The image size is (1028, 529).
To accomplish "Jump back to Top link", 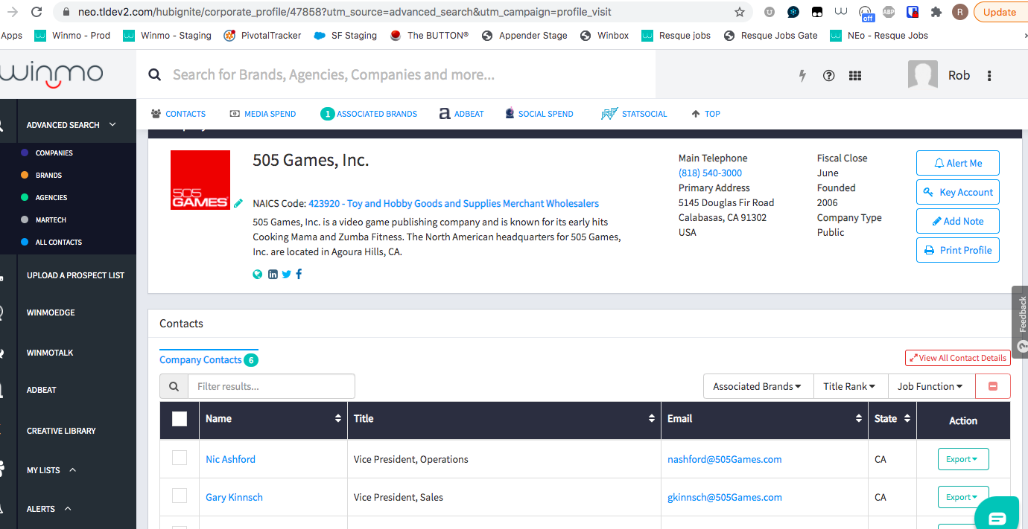I will pyautogui.click(x=705, y=114).
